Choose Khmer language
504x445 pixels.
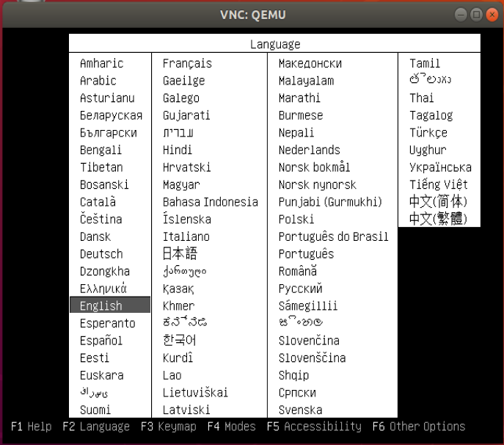coord(178,305)
